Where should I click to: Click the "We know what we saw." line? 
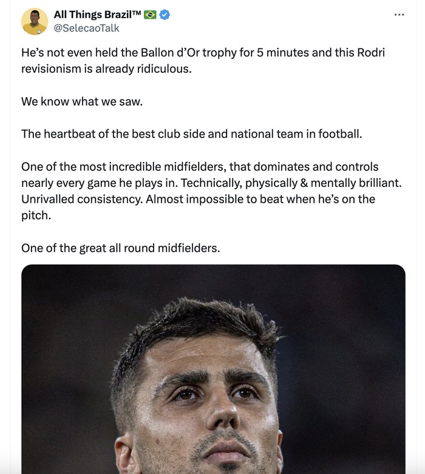tap(82, 101)
